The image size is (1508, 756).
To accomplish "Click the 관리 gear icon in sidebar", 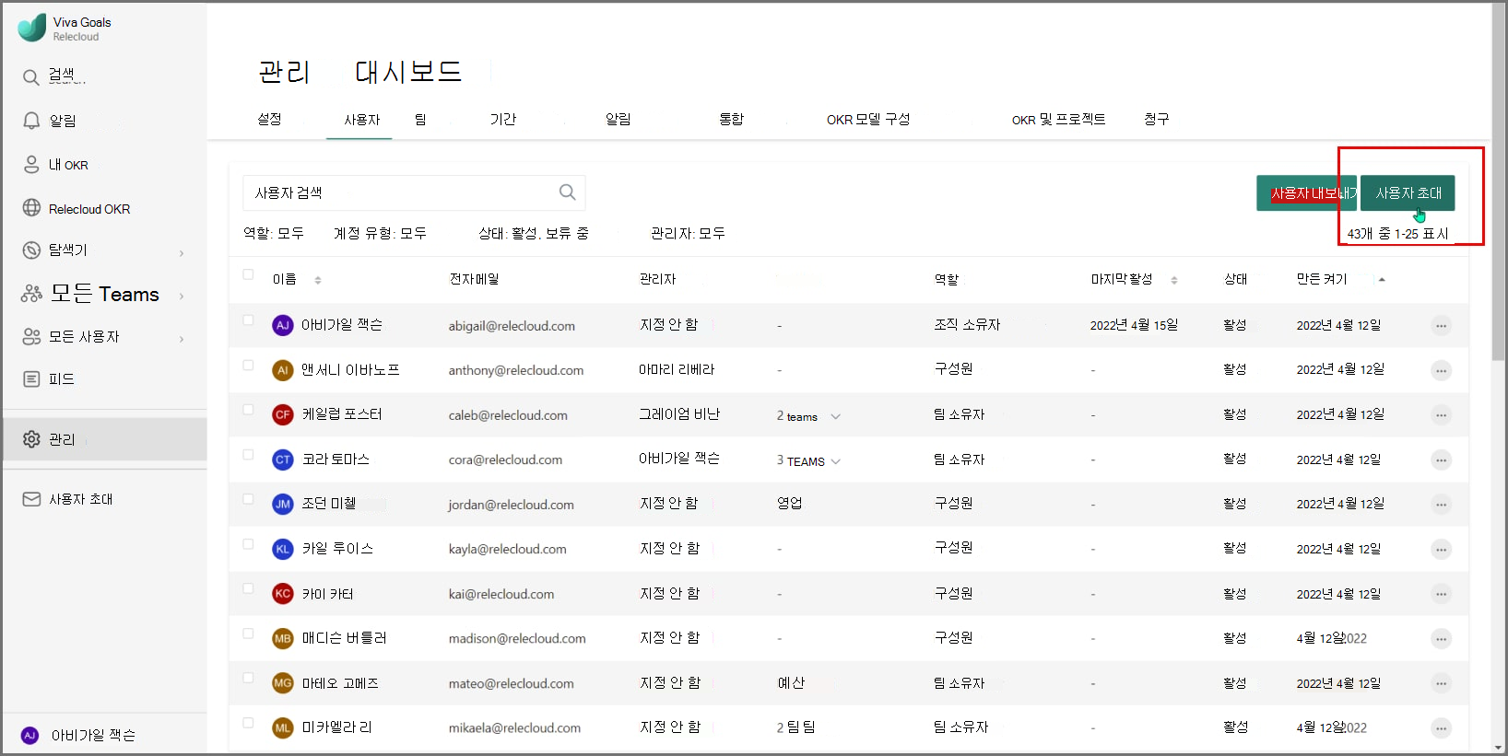I will coord(31,439).
